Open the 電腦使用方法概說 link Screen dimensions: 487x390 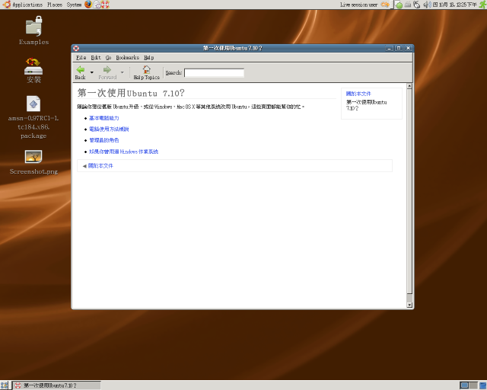[x=109, y=129]
